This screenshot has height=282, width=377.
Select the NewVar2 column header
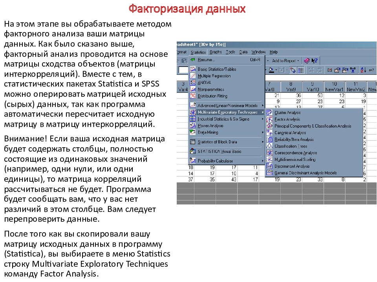356,87
